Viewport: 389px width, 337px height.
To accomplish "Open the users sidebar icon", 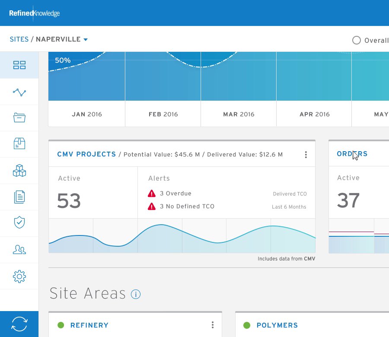I will click(19, 249).
